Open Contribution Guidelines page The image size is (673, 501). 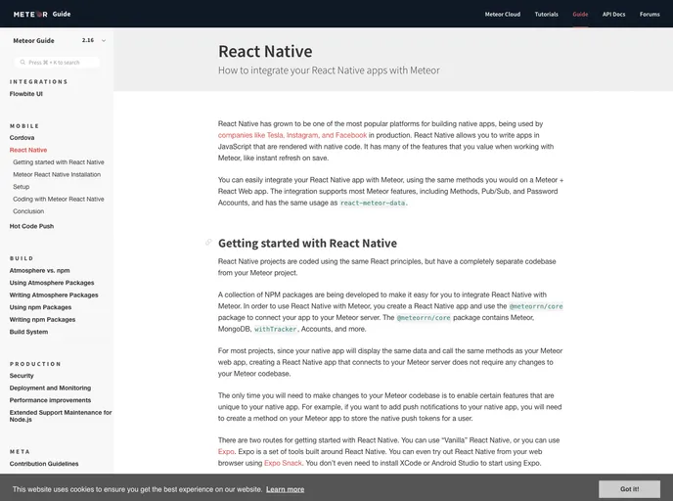(44, 464)
